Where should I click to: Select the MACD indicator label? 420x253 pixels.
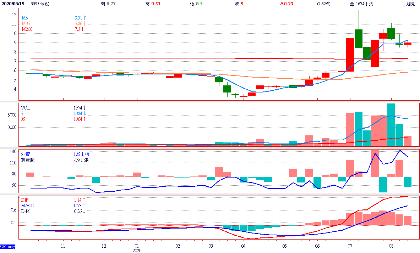(x=27, y=206)
